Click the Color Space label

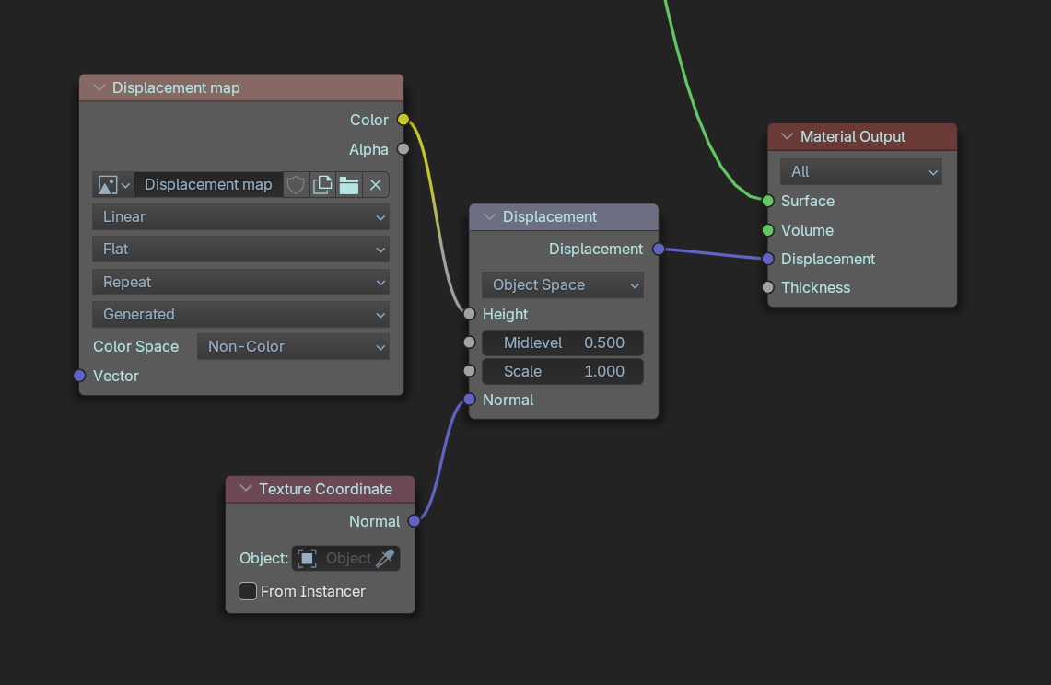pos(136,346)
